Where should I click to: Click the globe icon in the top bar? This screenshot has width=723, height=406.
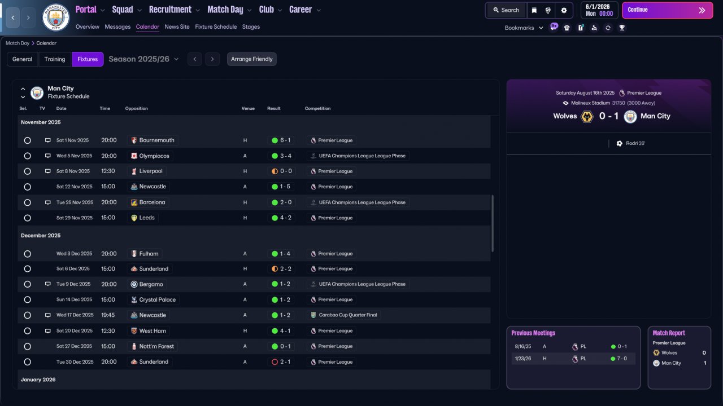pyautogui.click(x=548, y=10)
